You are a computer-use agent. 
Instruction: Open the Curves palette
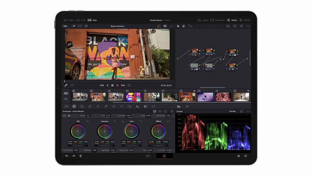pyautogui.click(x=90, y=106)
